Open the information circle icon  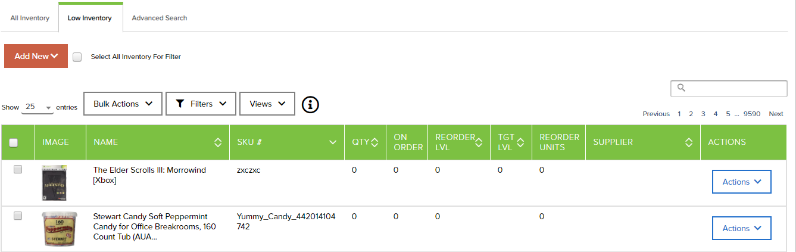310,104
